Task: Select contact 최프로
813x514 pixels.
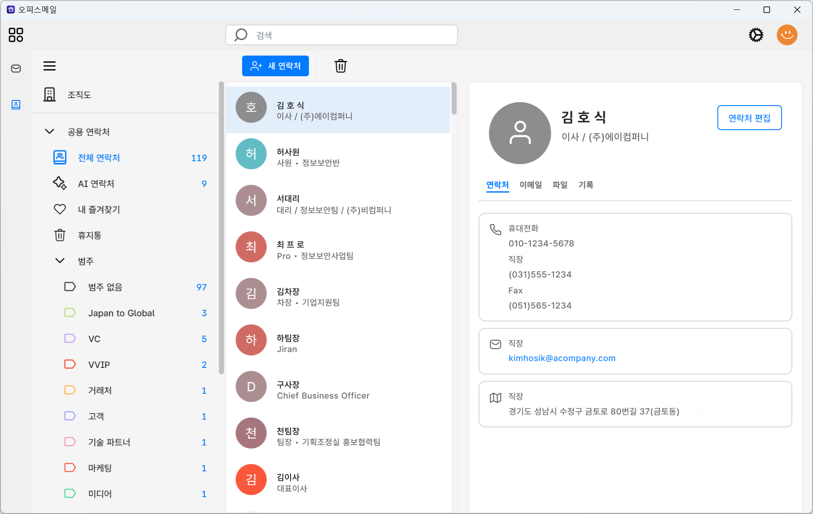Action: coord(338,249)
